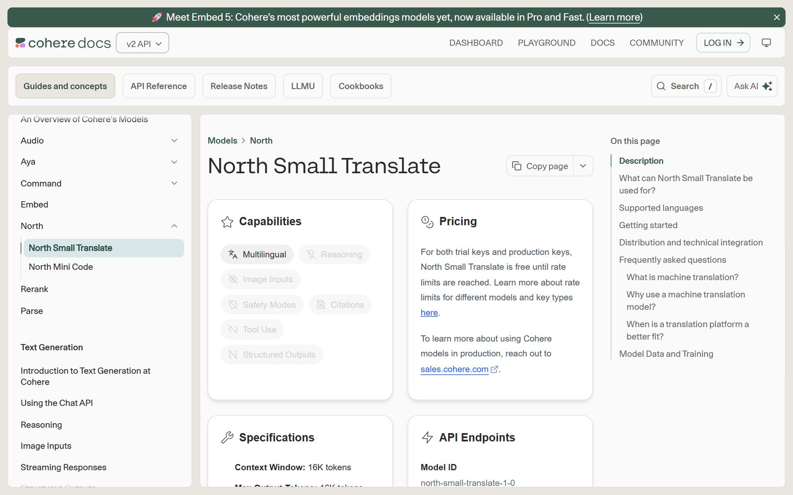
Task: Open the Embed sidebar page
Action: coord(35,205)
